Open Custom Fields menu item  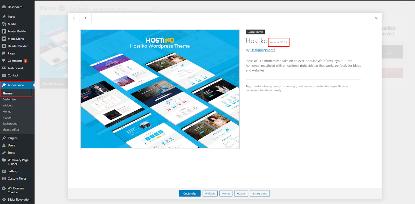(x=17, y=179)
